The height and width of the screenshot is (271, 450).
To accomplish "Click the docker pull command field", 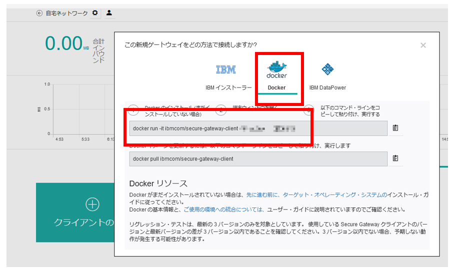I will point(258,159).
